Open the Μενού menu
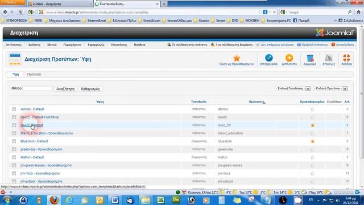 point(52,44)
